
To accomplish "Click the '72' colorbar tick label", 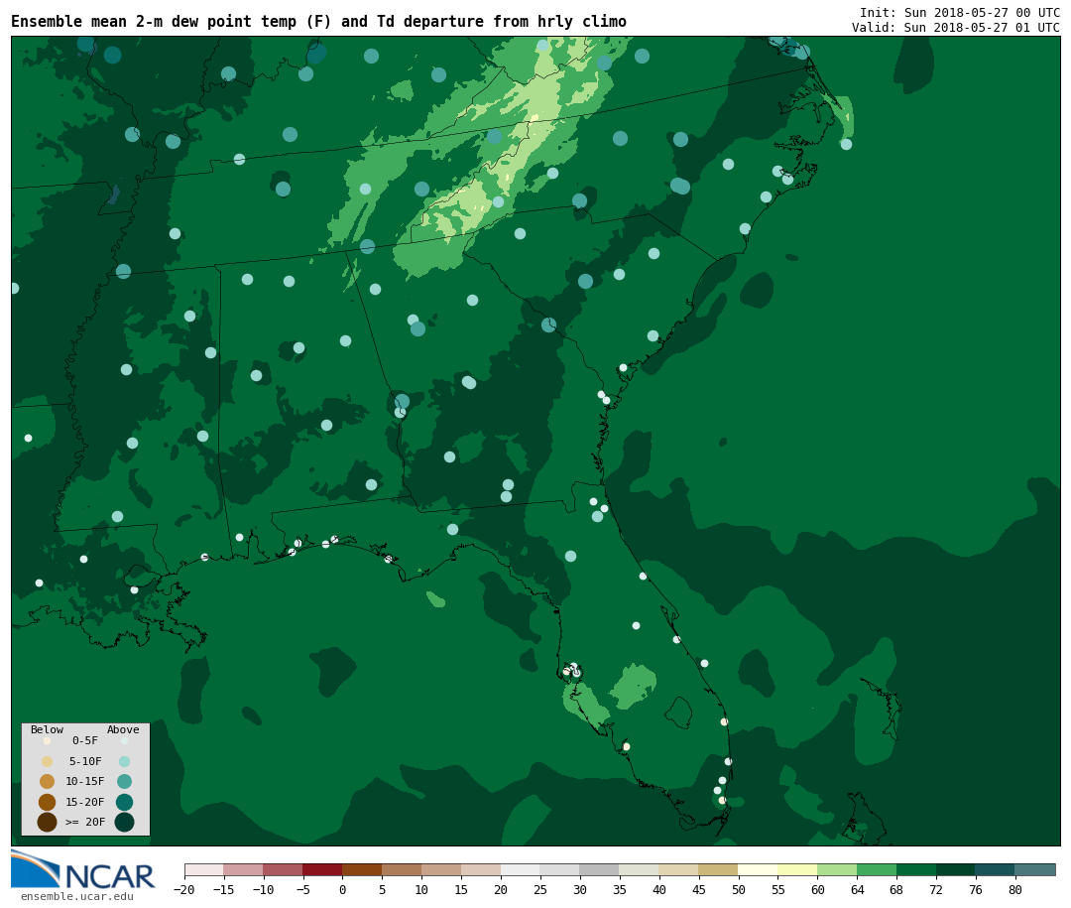I will click(x=936, y=890).
